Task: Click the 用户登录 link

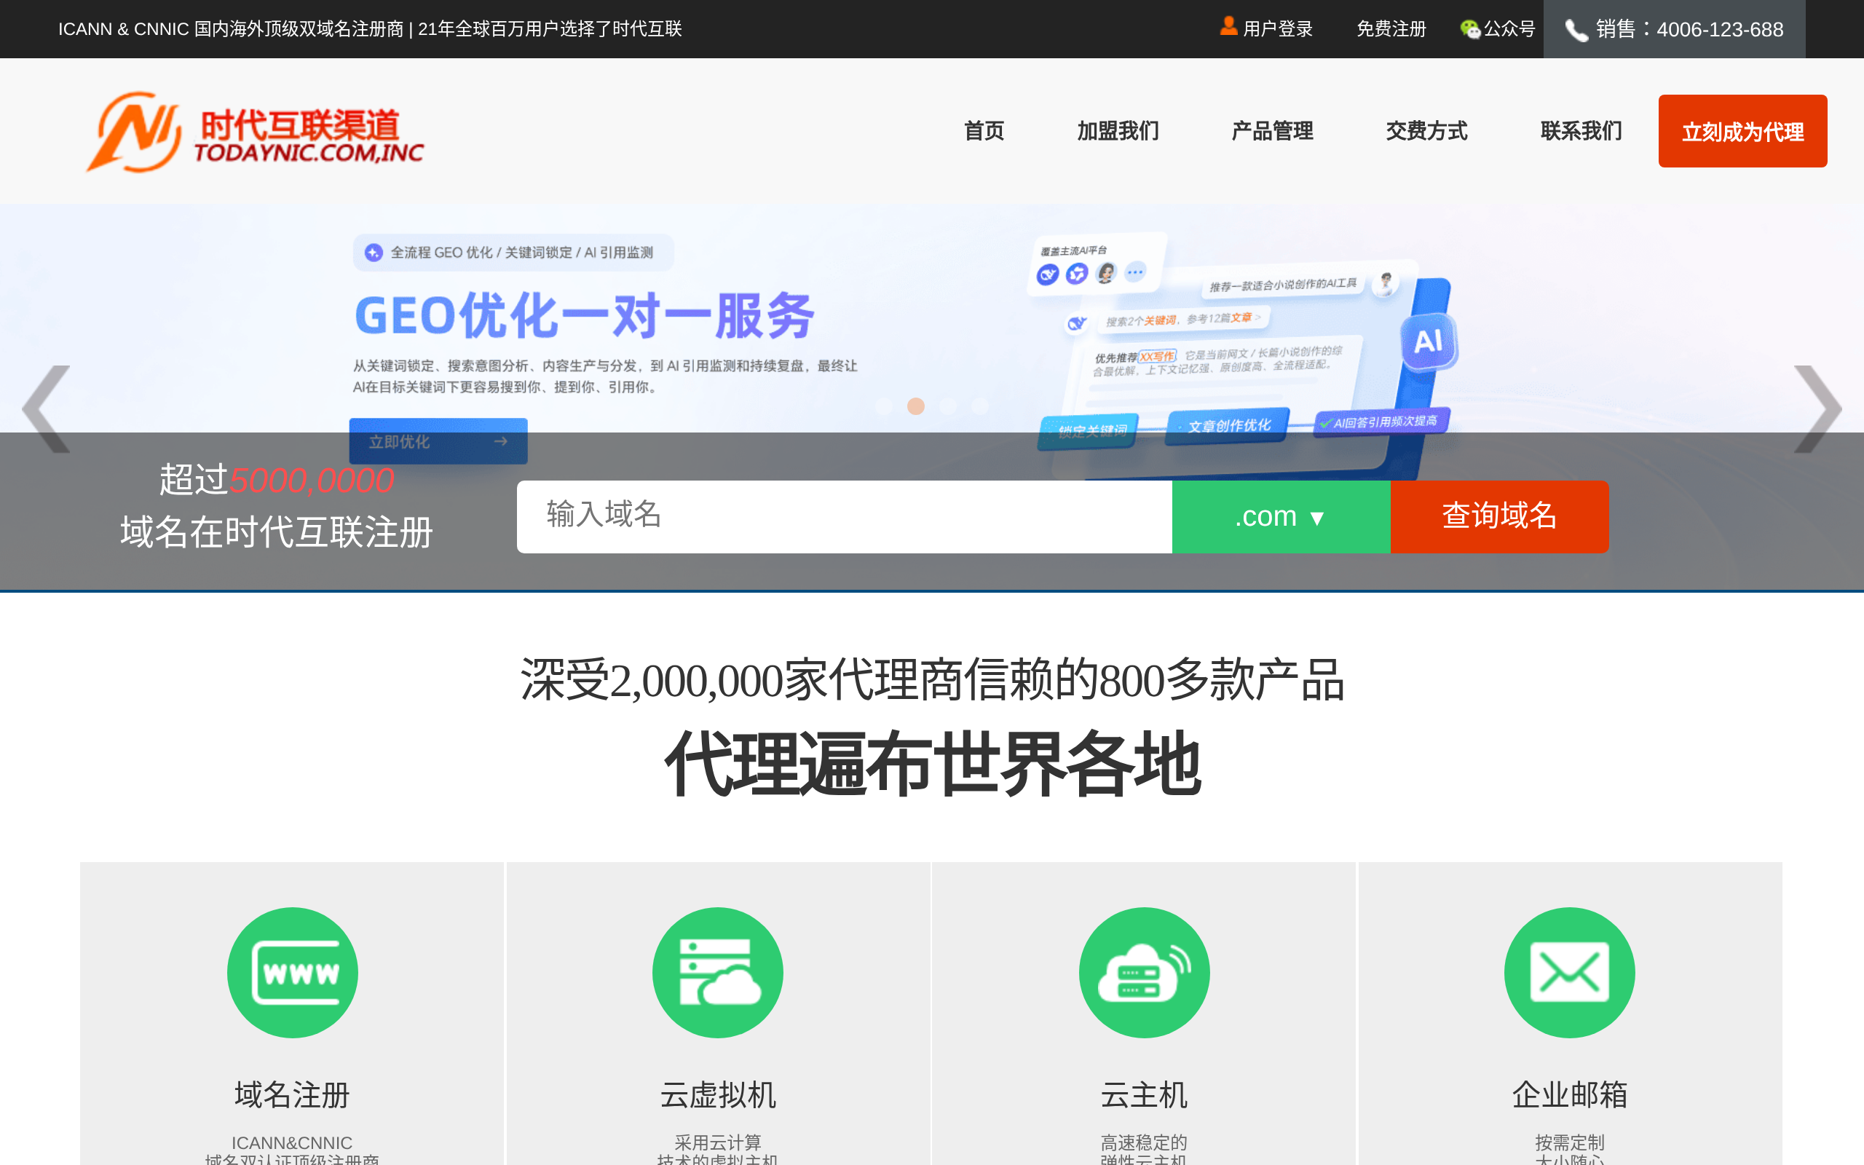Action: 1277,29
